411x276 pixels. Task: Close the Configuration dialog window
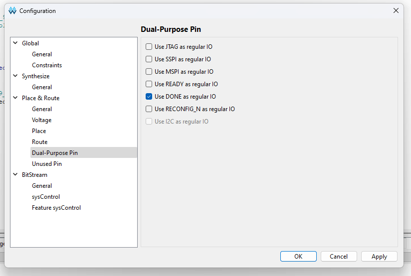396,10
